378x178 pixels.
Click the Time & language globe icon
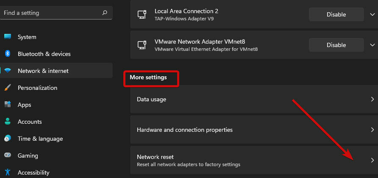8,139
